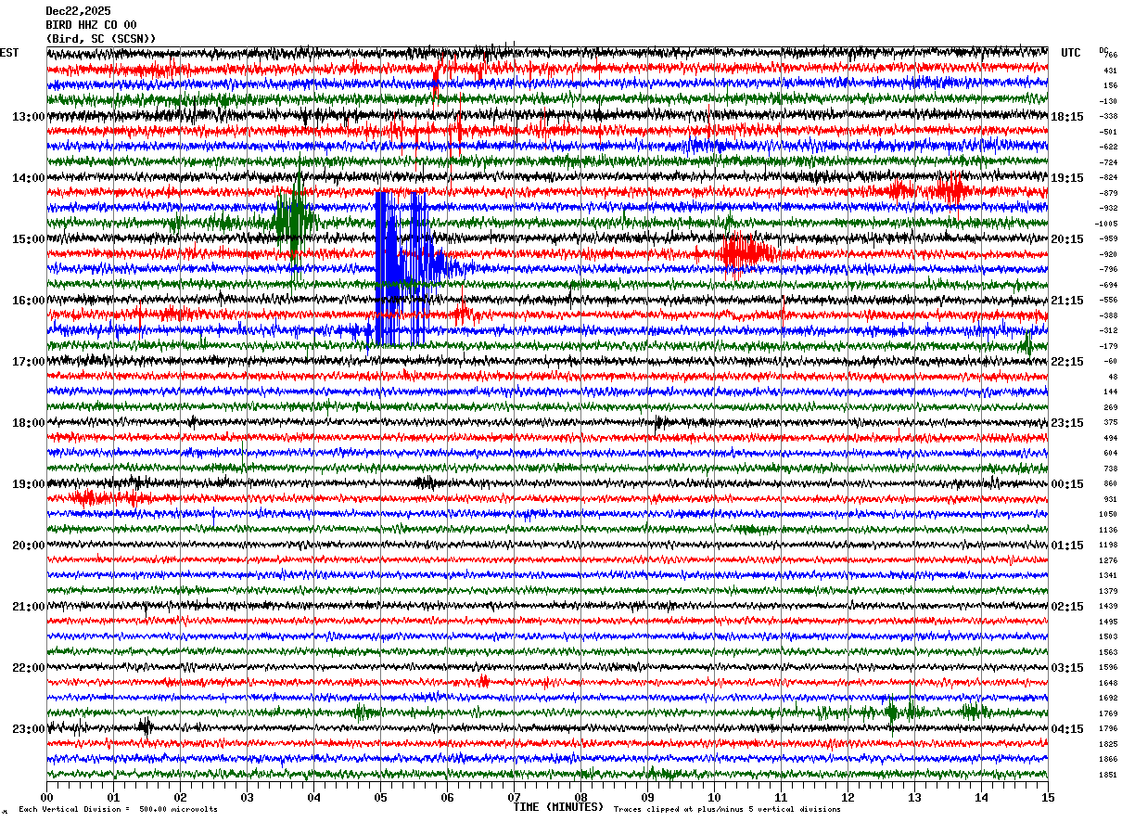The width and height of the screenshot is (1122, 822).
Task: Select the 15:00 EST time label
Action: click(x=29, y=239)
